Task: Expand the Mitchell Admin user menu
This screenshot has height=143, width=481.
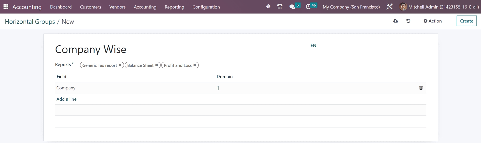Action: coord(439,7)
